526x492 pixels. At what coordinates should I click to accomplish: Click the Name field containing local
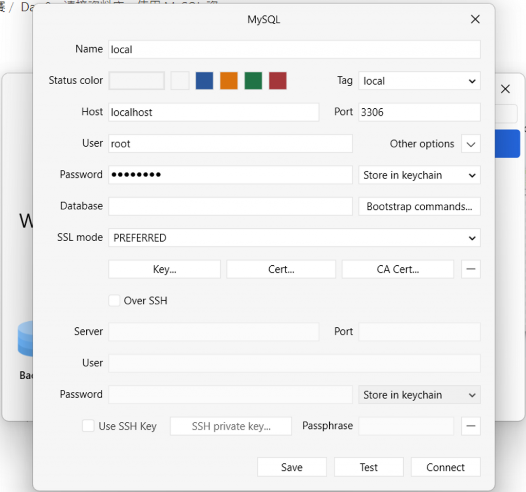pos(294,49)
